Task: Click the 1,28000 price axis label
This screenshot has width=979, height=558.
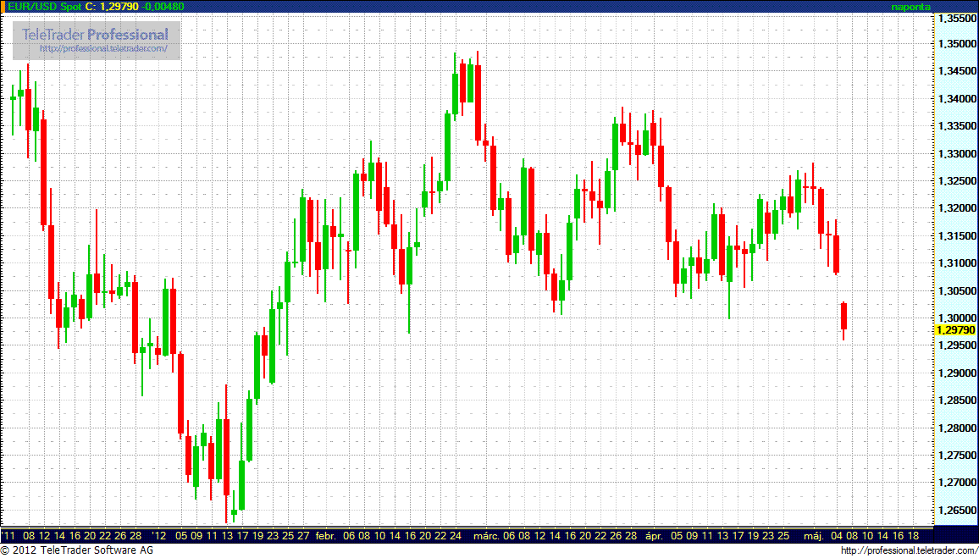Action: (955, 428)
